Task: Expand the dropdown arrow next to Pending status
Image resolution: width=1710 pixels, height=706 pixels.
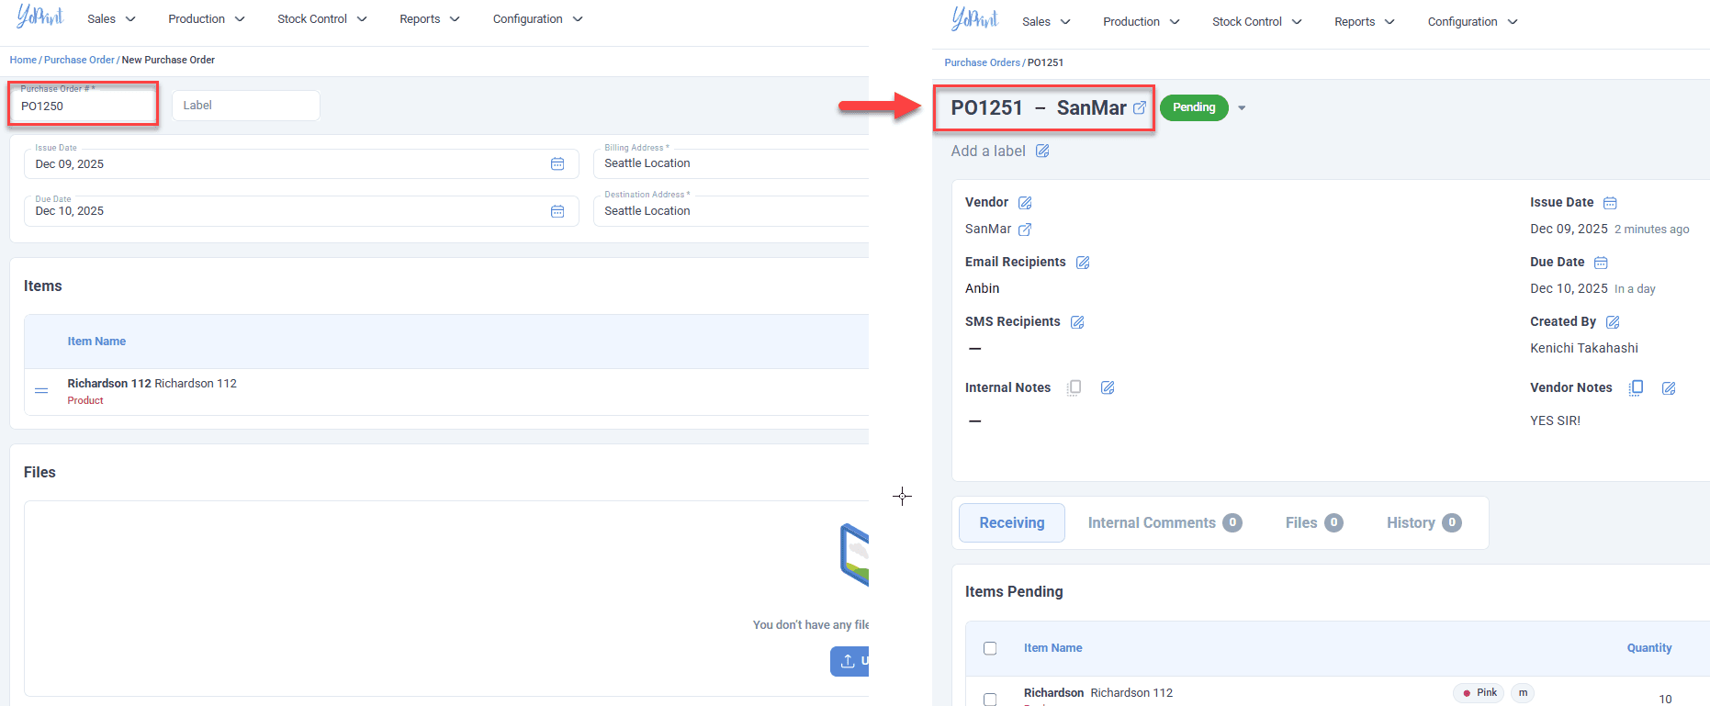Action: click(1242, 108)
